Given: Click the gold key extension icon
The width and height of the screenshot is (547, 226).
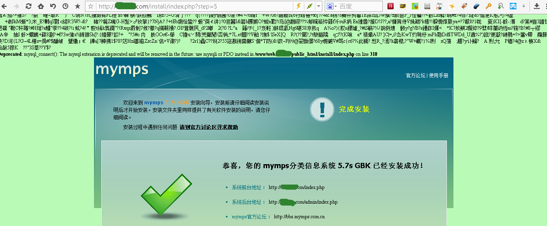Looking at the screenshot, I should tap(488, 6).
